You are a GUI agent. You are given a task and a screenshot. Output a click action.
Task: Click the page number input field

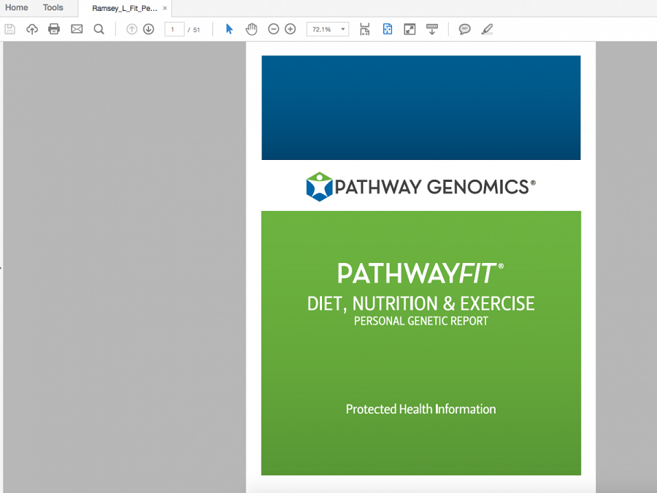click(x=174, y=29)
